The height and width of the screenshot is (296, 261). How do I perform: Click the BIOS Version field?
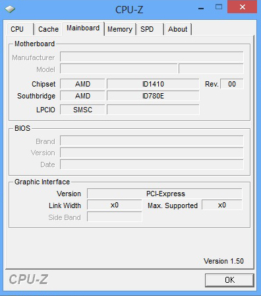pyautogui.click(x=152, y=153)
